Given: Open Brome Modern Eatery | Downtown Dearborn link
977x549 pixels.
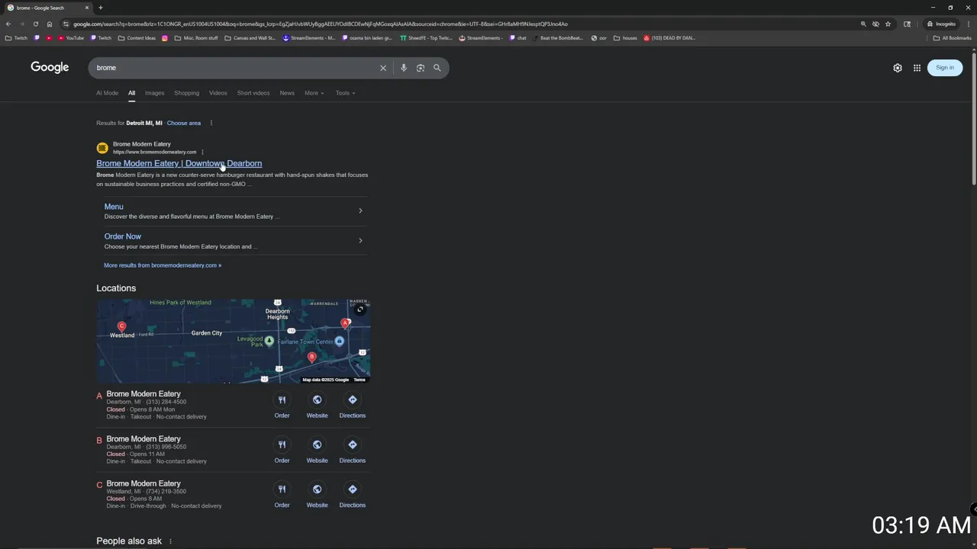Looking at the screenshot, I should [179, 163].
